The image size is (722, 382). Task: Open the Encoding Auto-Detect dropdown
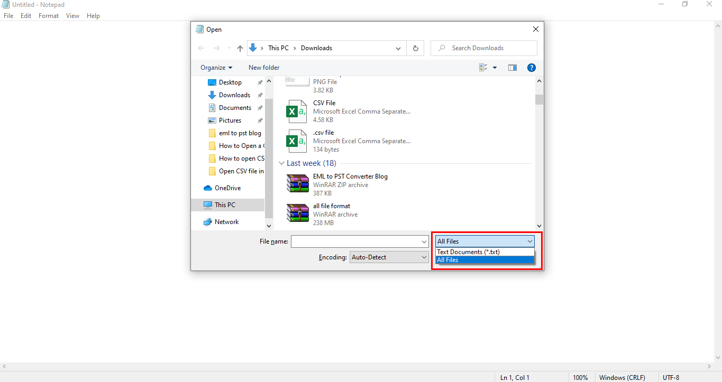point(389,257)
